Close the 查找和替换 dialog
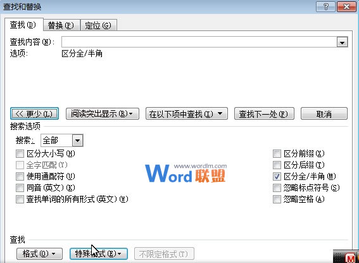The image size is (359, 263). [346, 6]
